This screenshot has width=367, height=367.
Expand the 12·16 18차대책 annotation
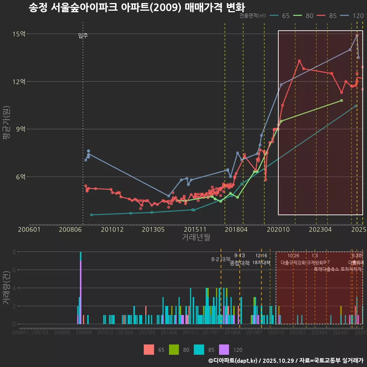coord(261,259)
